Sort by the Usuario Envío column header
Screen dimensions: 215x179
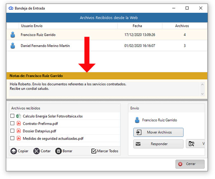pos(68,26)
